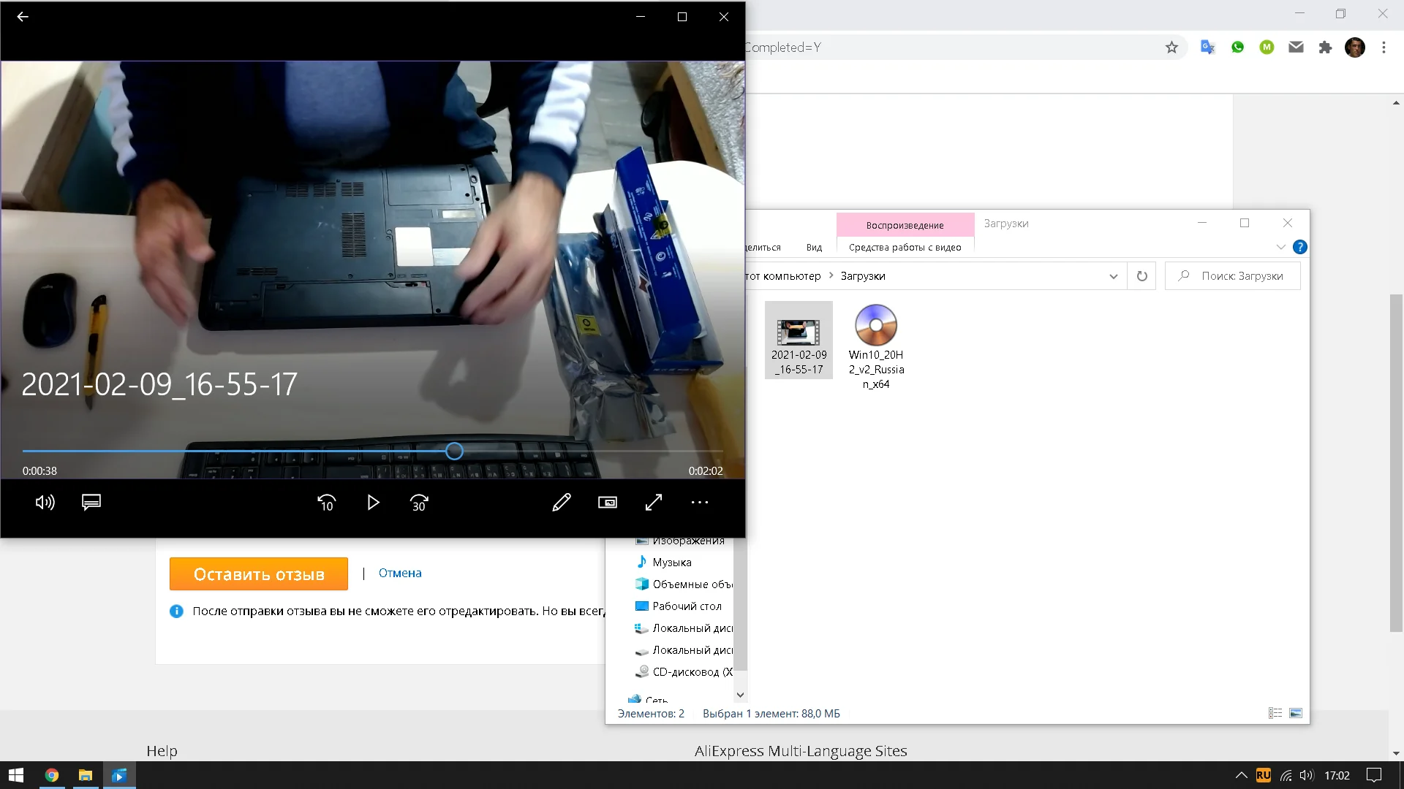
Task: Skip forward 30 seconds
Action: 419,503
